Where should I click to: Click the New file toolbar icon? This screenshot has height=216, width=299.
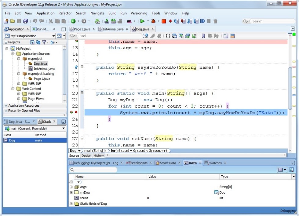[6, 21]
